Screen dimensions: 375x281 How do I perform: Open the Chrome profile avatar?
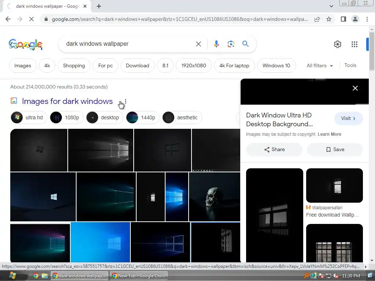pyautogui.click(x=355, y=19)
